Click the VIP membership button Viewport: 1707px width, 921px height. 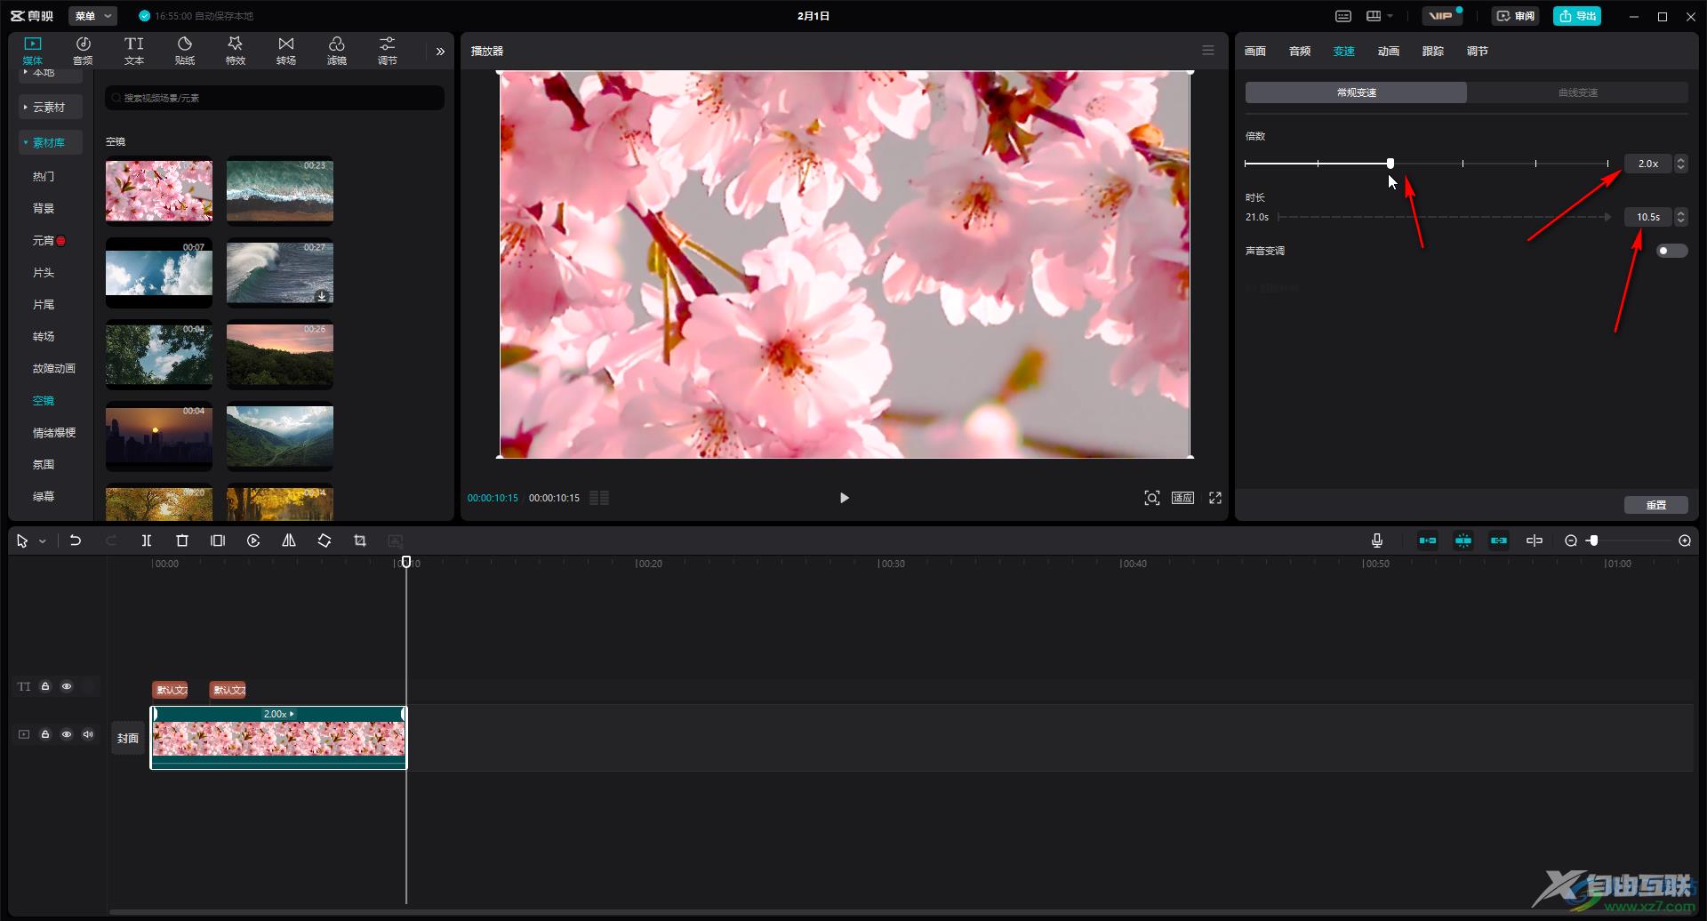point(1442,16)
